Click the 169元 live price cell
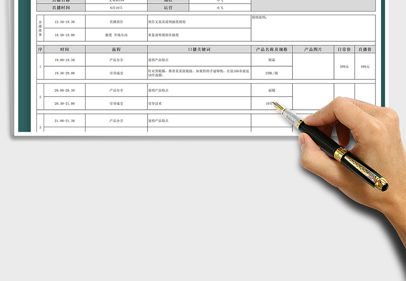Screen dimensions: 406x281 (x=365, y=66)
